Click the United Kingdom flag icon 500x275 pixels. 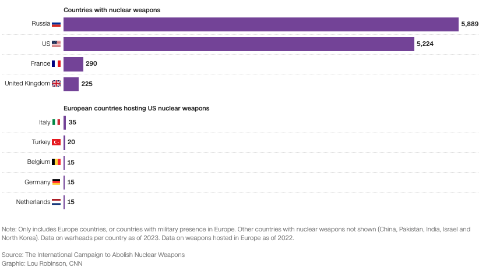tap(56, 84)
